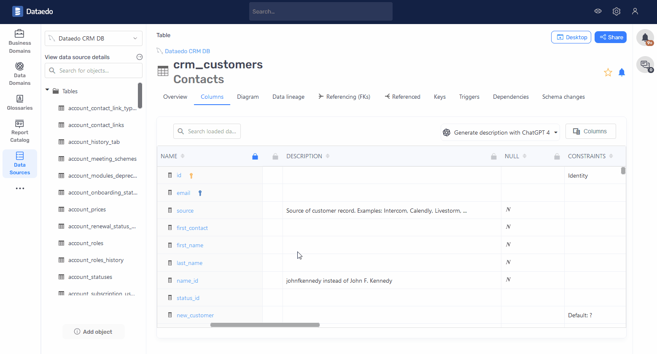Open Business Domains in sidebar
This screenshot has height=354, width=657.
pyautogui.click(x=20, y=41)
